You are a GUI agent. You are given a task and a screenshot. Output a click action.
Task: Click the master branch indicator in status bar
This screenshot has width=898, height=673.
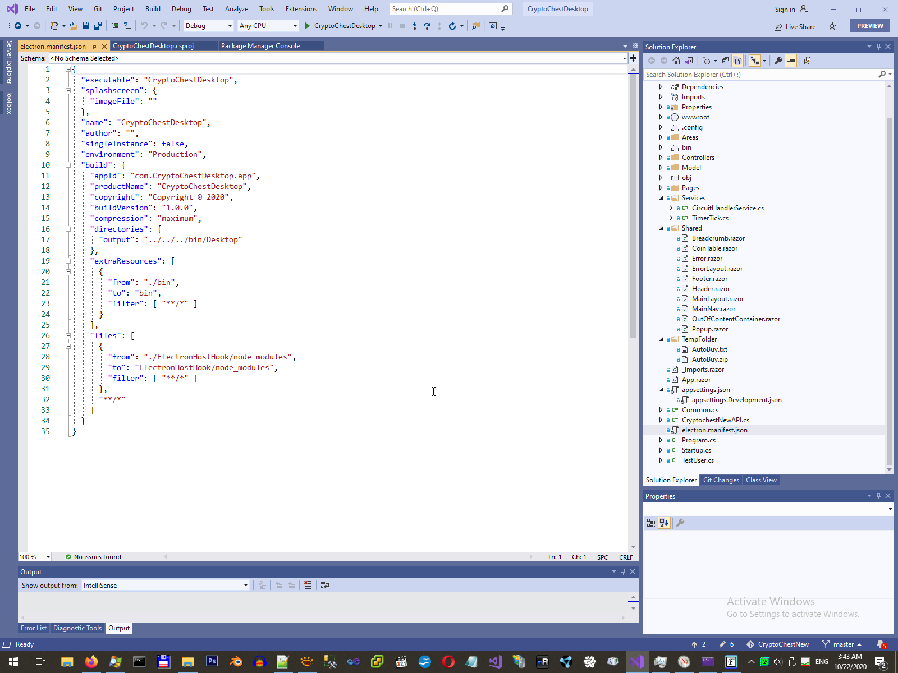click(841, 644)
